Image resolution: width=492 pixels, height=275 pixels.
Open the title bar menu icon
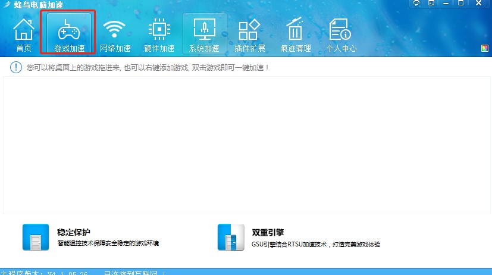(431, 3)
